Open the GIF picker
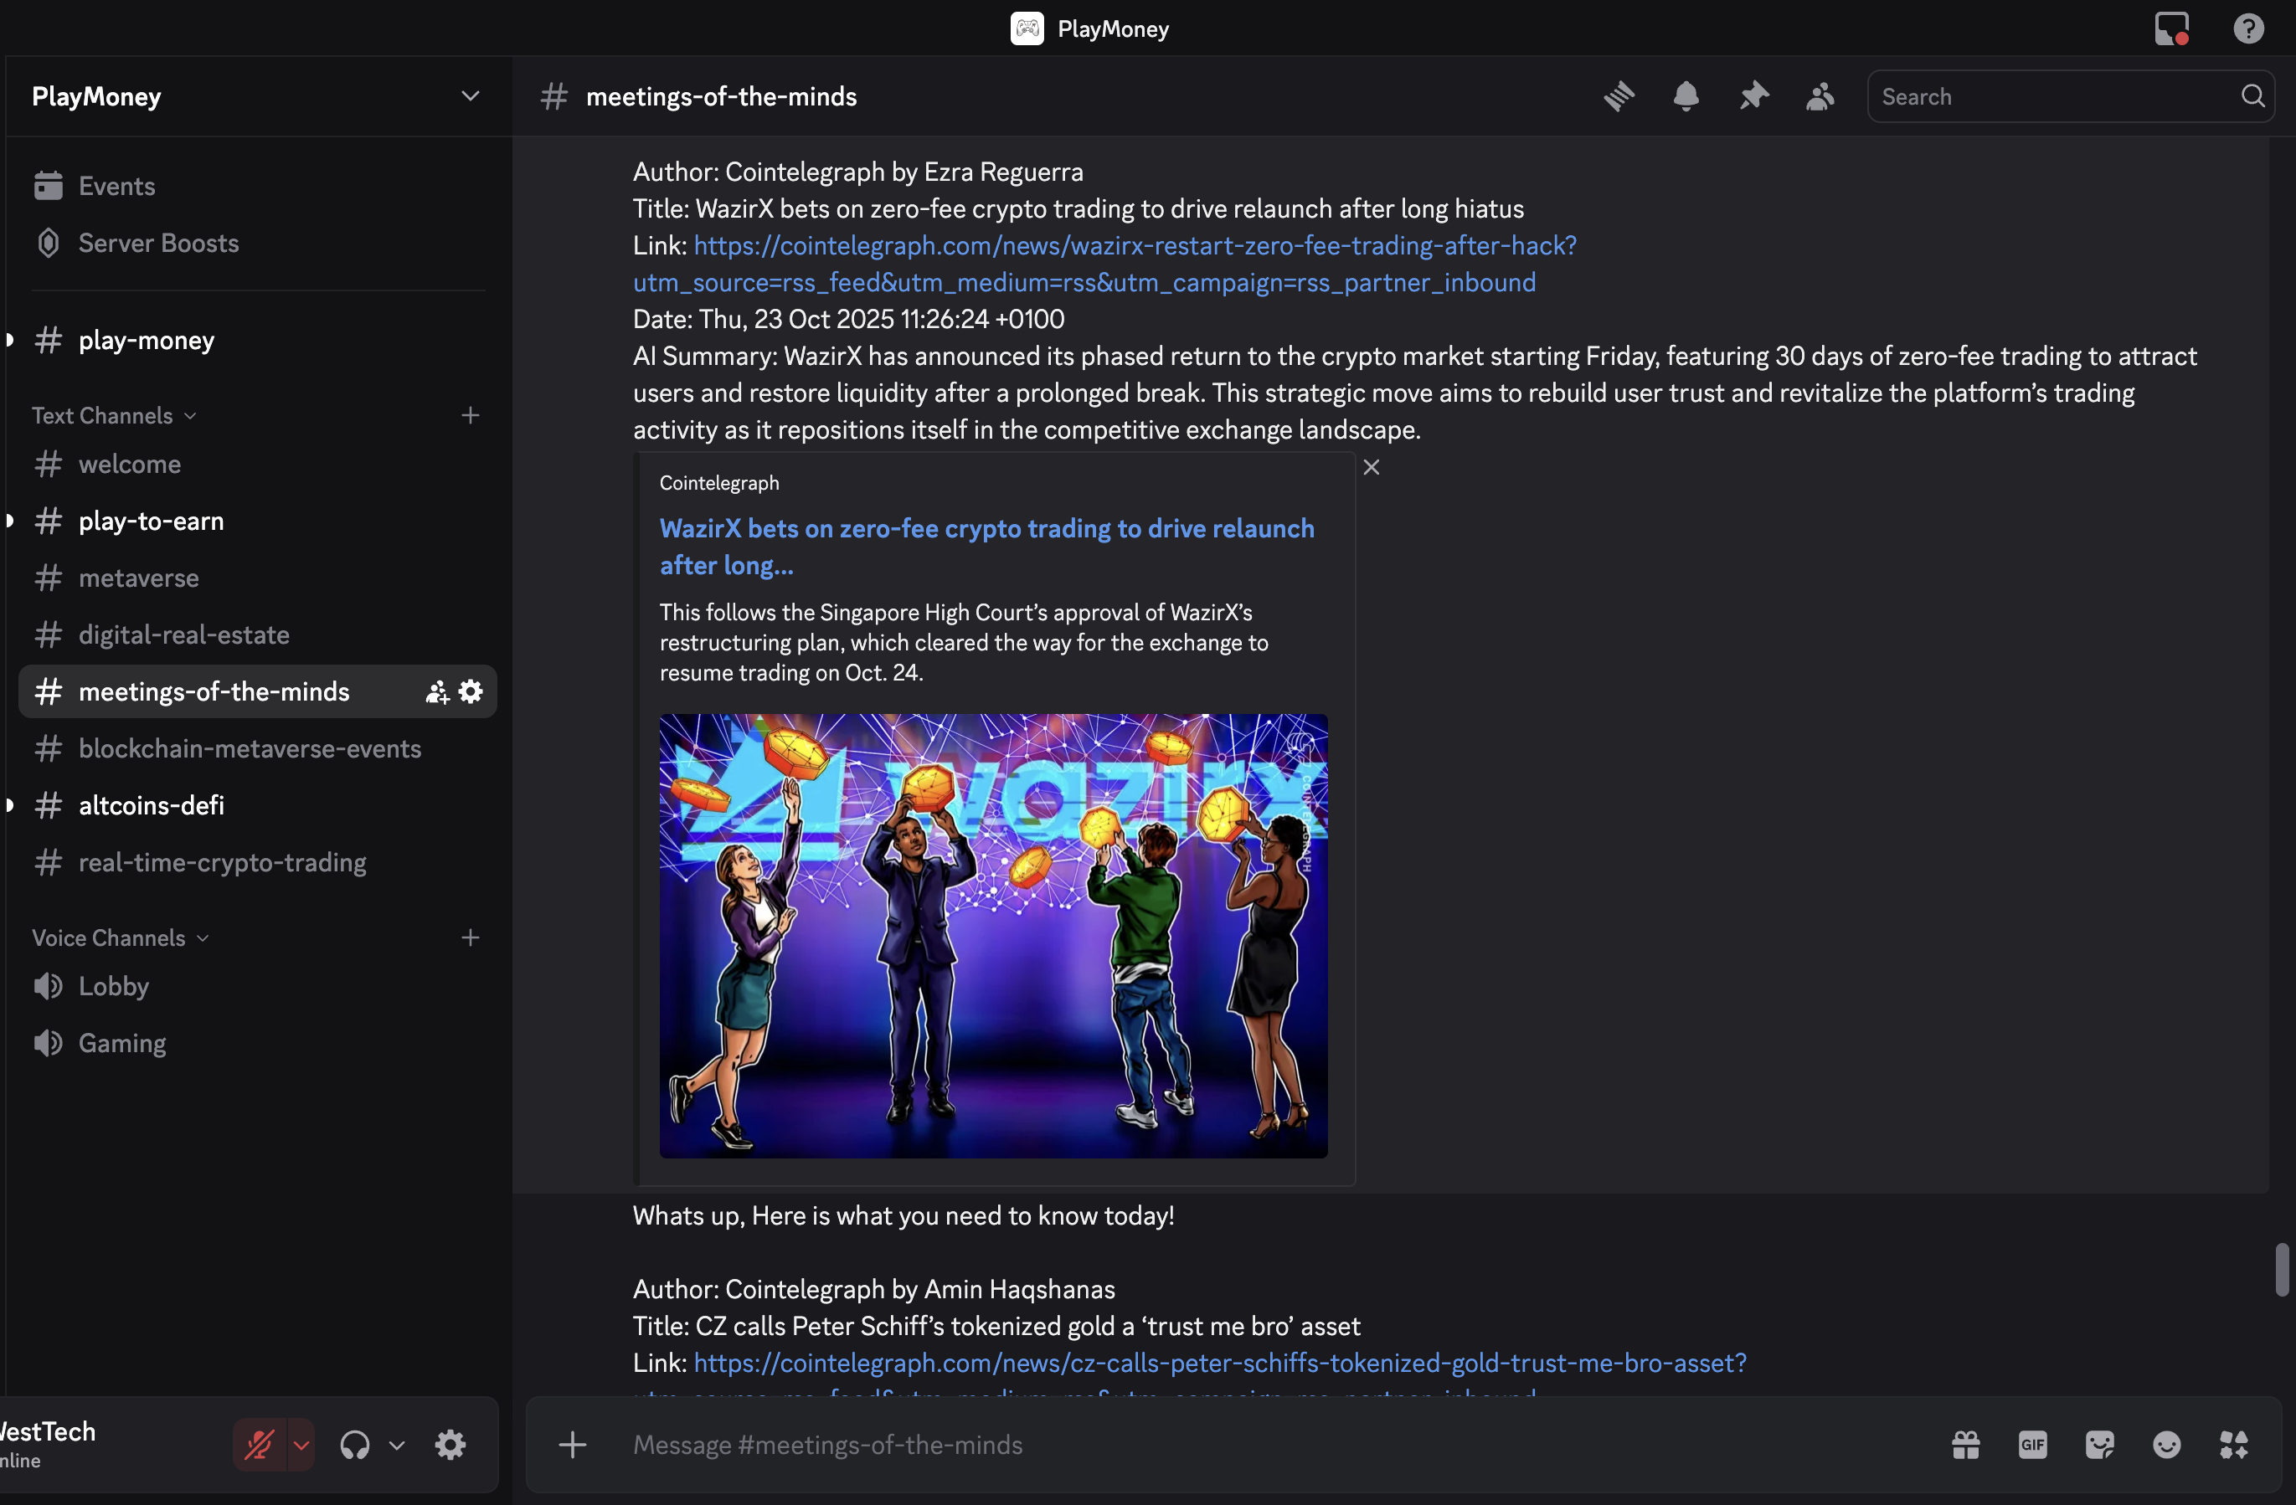 [2032, 1444]
